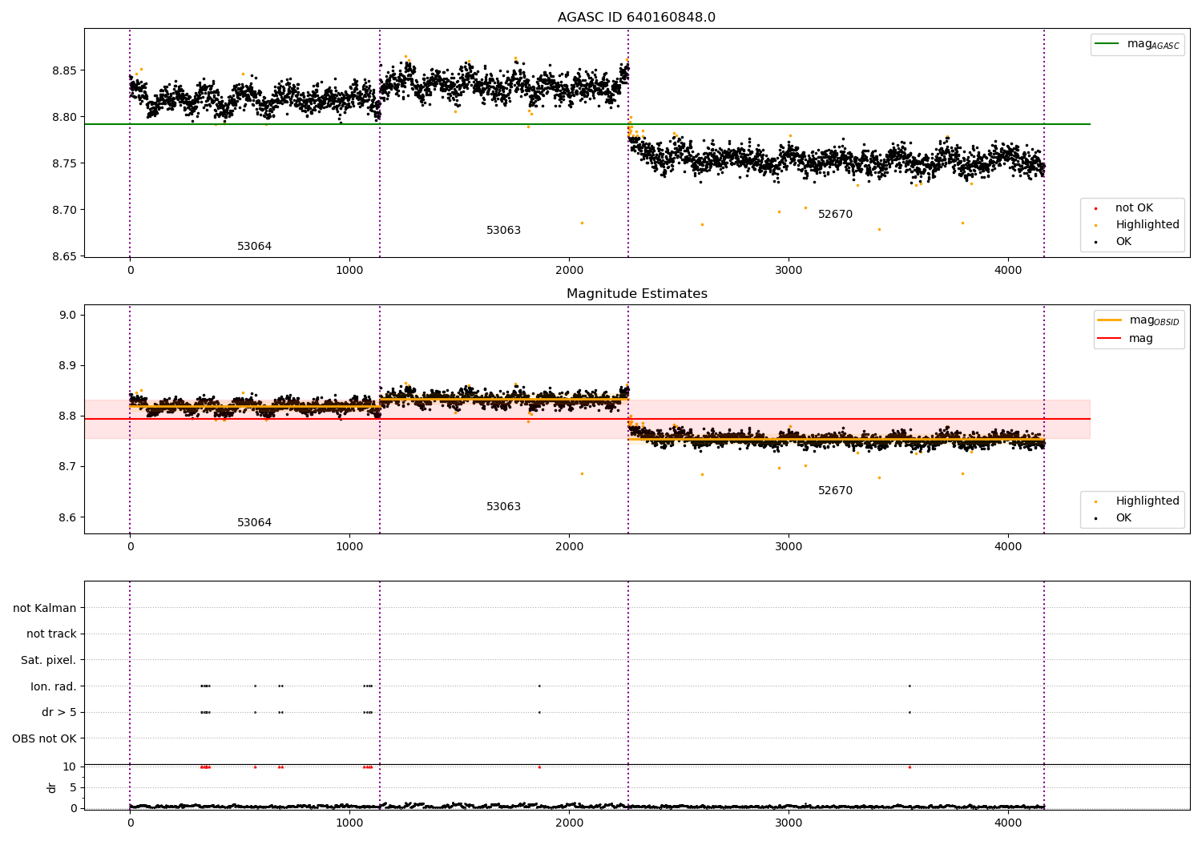Viewport: 1202px width, 841px height.
Task: Select the red "mag" legend entry in the middle plot
Action: click(x=1125, y=339)
